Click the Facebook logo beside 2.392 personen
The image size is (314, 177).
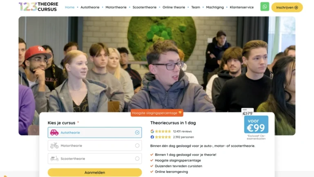[152, 137]
